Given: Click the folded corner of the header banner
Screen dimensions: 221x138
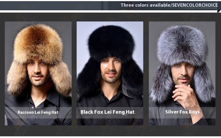Looking at the screenshot, I should [219, 11].
